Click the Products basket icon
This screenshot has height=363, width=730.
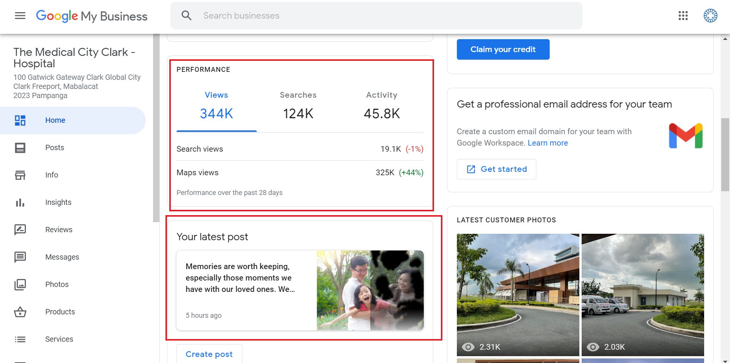[x=20, y=312]
